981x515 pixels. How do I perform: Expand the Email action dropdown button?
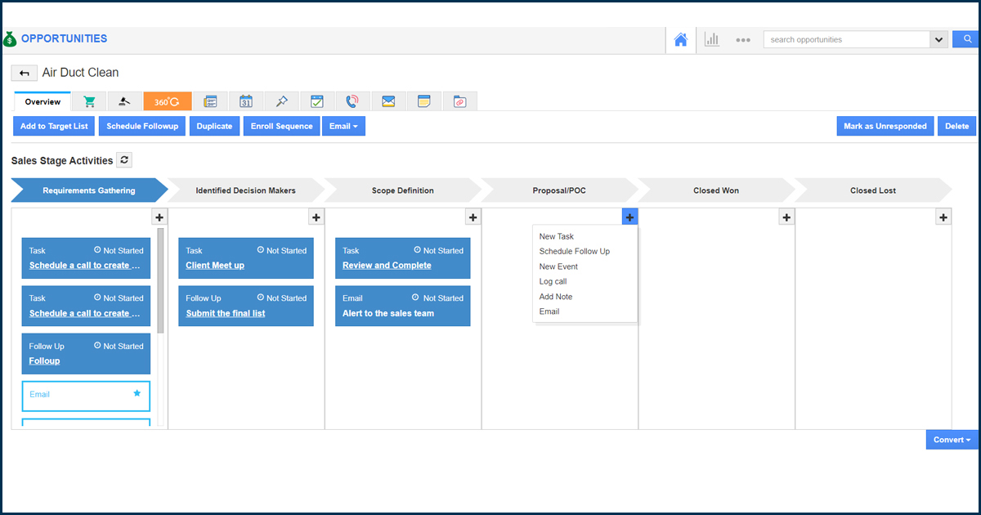tap(343, 126)
